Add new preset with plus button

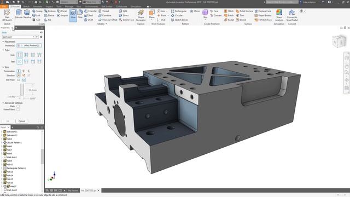(x=37, y=37)
